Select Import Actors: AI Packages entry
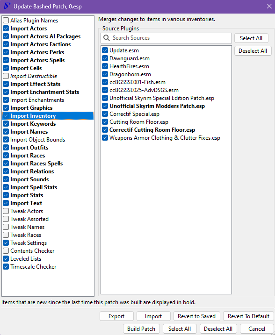Screen dimensions: 275x335 click(45, 36)
